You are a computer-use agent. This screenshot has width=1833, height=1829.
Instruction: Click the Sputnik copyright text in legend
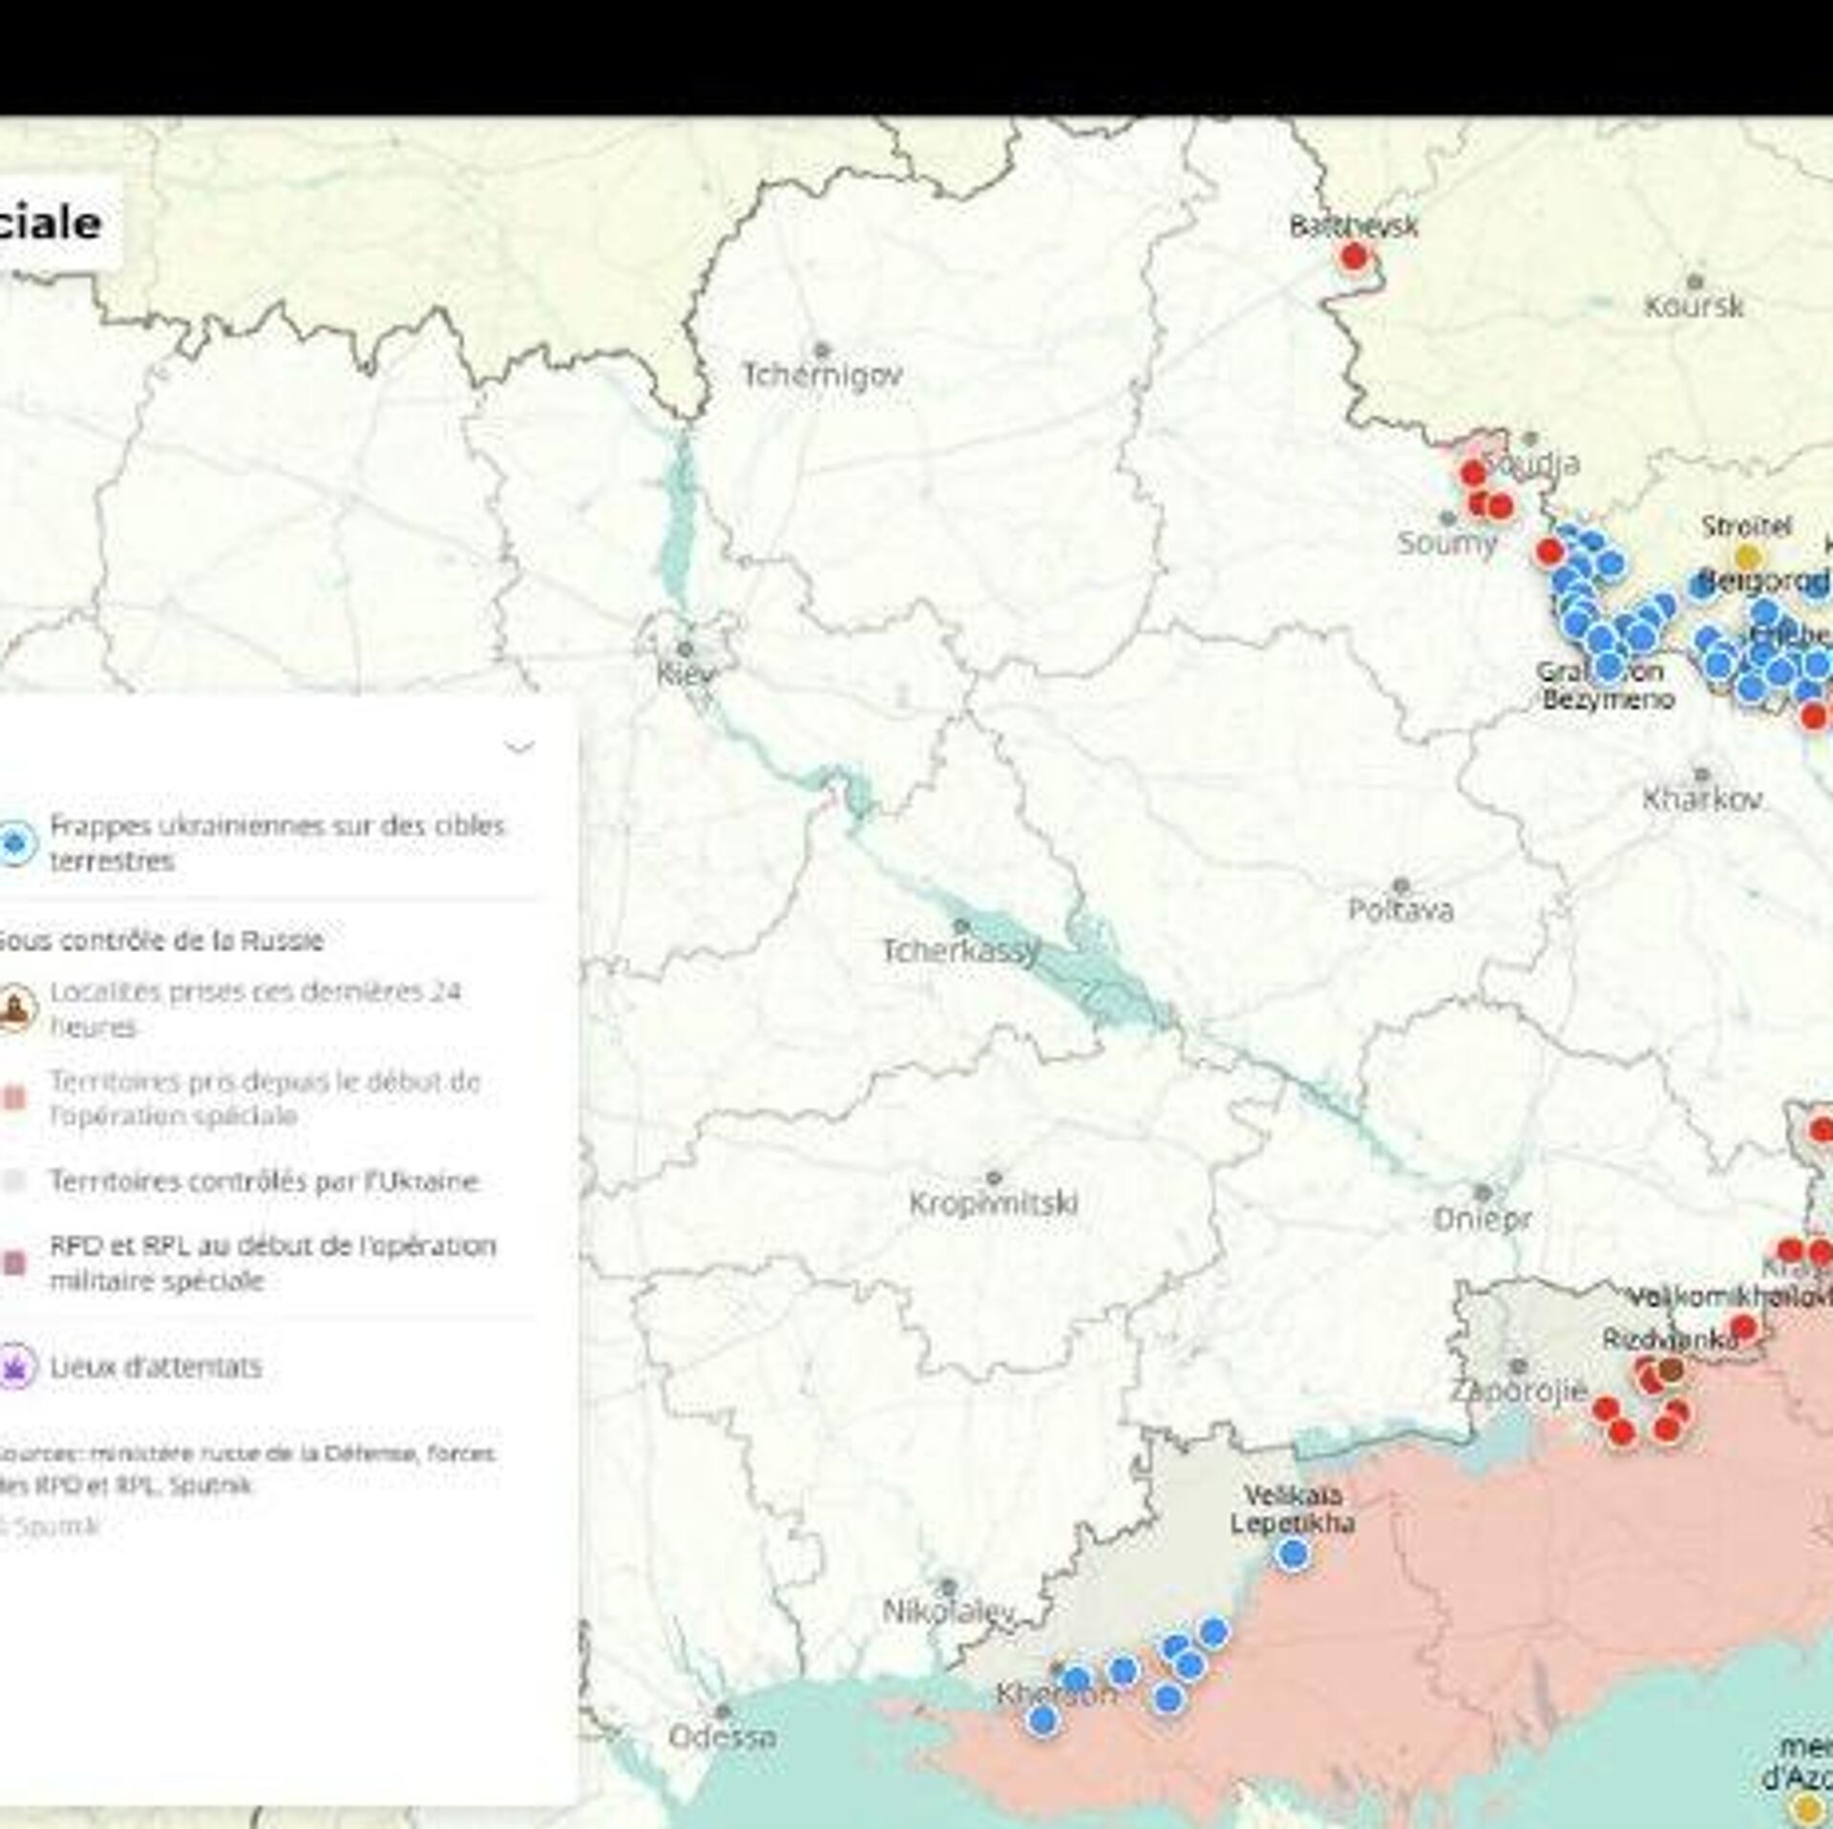click(x=53, y=1525)
